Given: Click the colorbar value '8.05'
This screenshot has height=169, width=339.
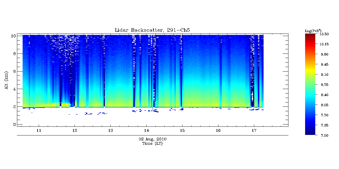Looking at the screenshot, I should 324,105.
